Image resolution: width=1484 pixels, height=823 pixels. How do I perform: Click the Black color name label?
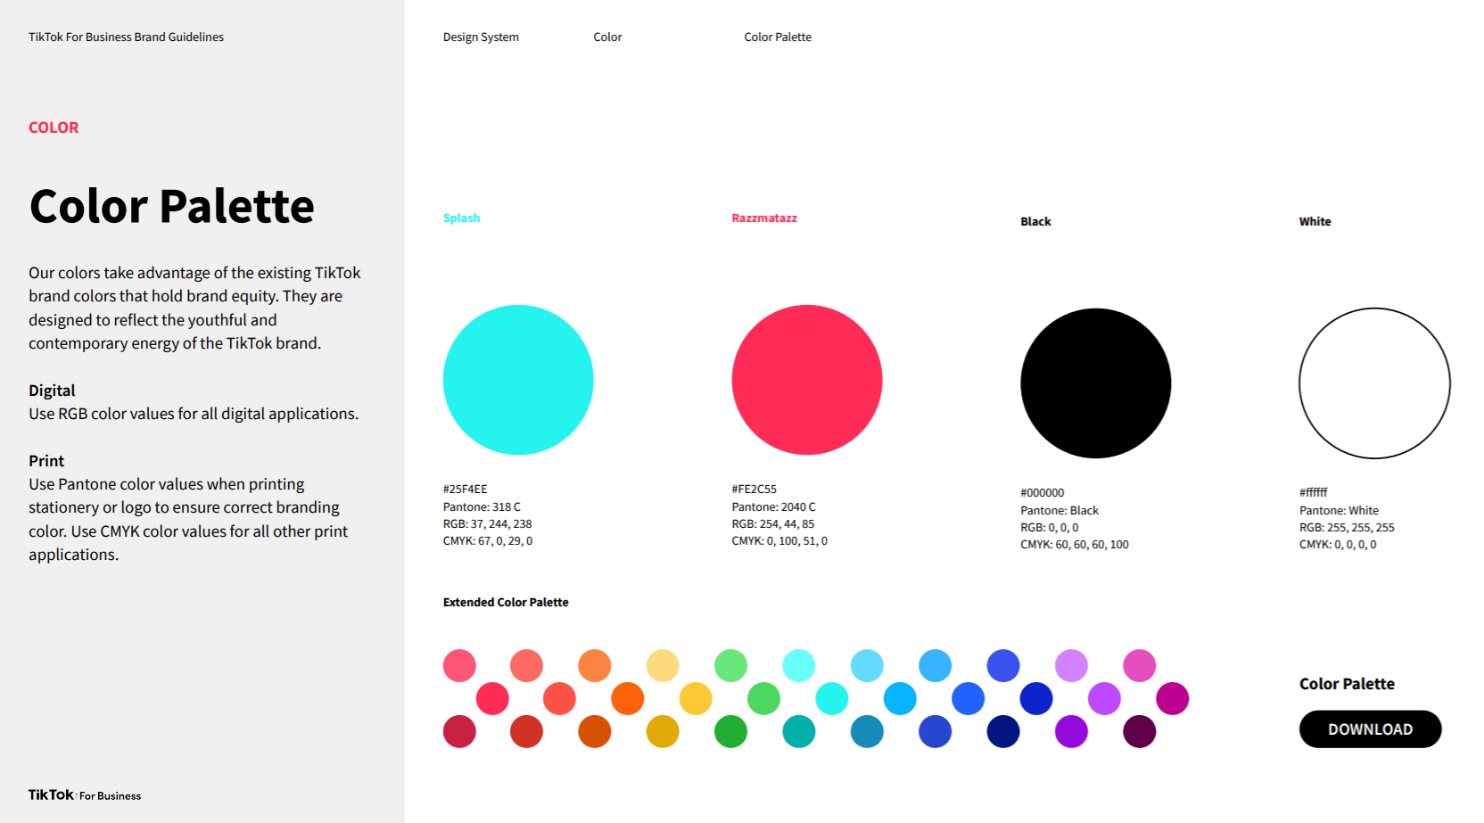click(x=1035, y=222)
